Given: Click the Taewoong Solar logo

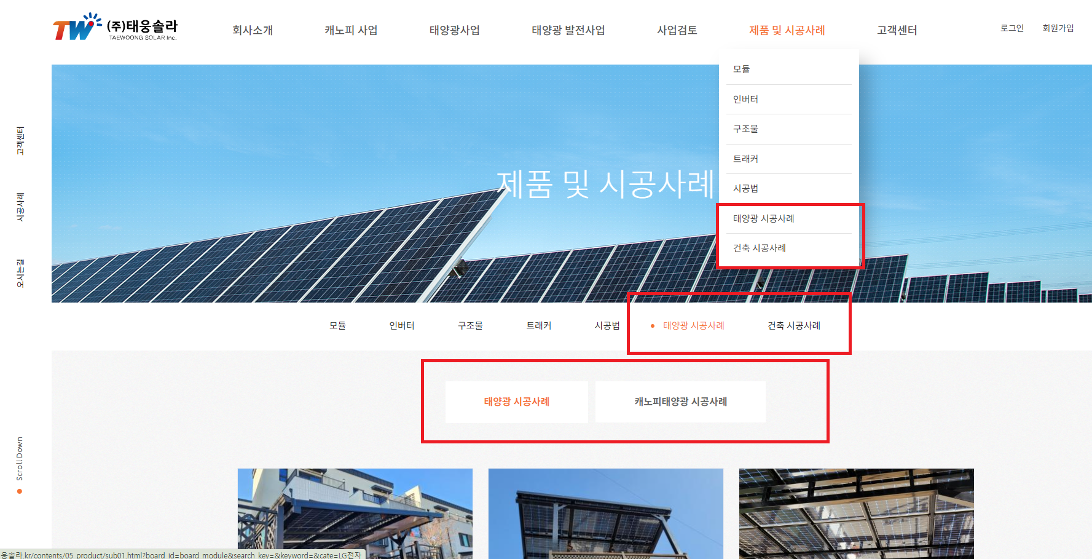Looking at the screenshot, I should pyautogui.click(x=115, y=27).
